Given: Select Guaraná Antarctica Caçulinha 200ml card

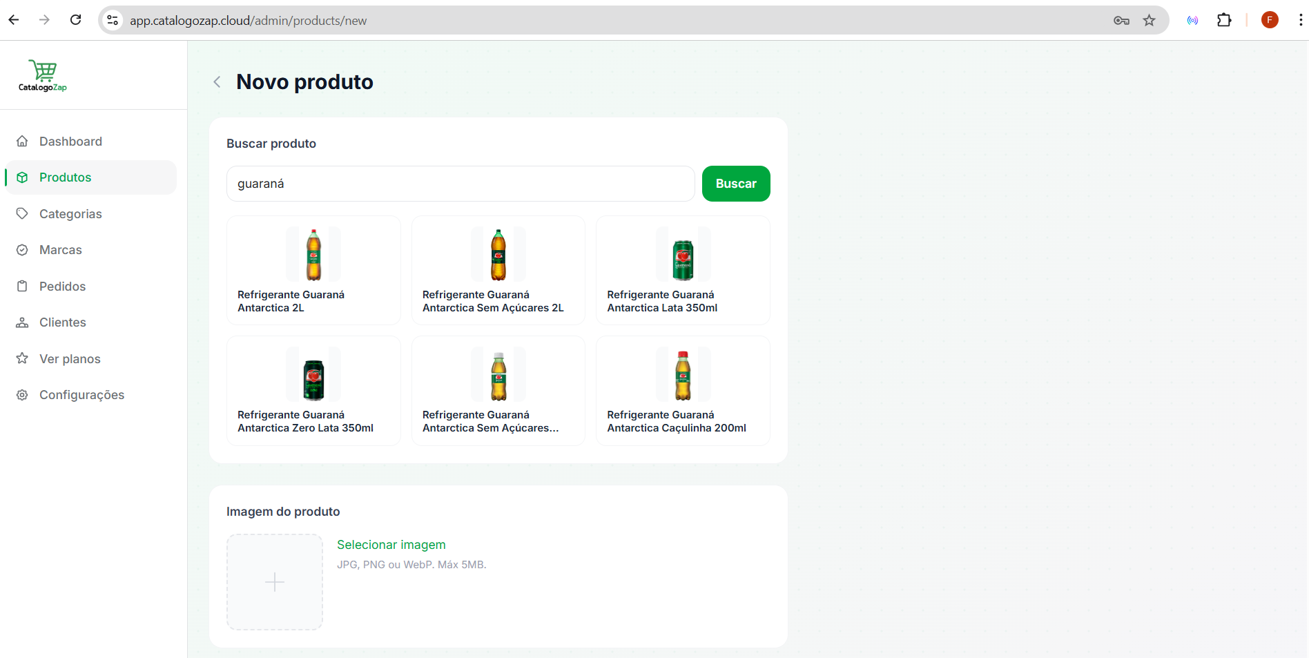Looking at the screenshot, I should 683,391.
